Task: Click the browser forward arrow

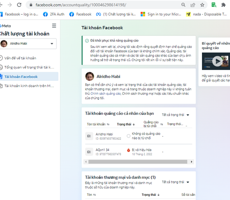Action: click(x=10, y=5)
